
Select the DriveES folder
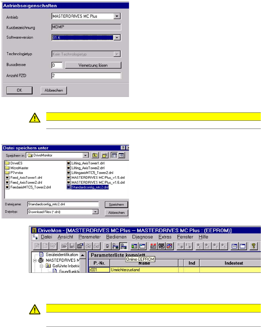tap(14, 163)
